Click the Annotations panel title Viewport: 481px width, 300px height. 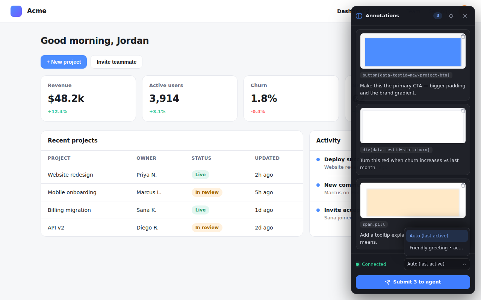[382, 16]
